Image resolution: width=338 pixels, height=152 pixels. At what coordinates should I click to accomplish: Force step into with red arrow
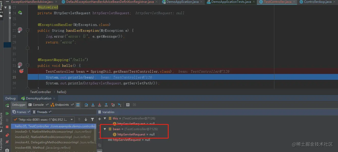[100, 105]
